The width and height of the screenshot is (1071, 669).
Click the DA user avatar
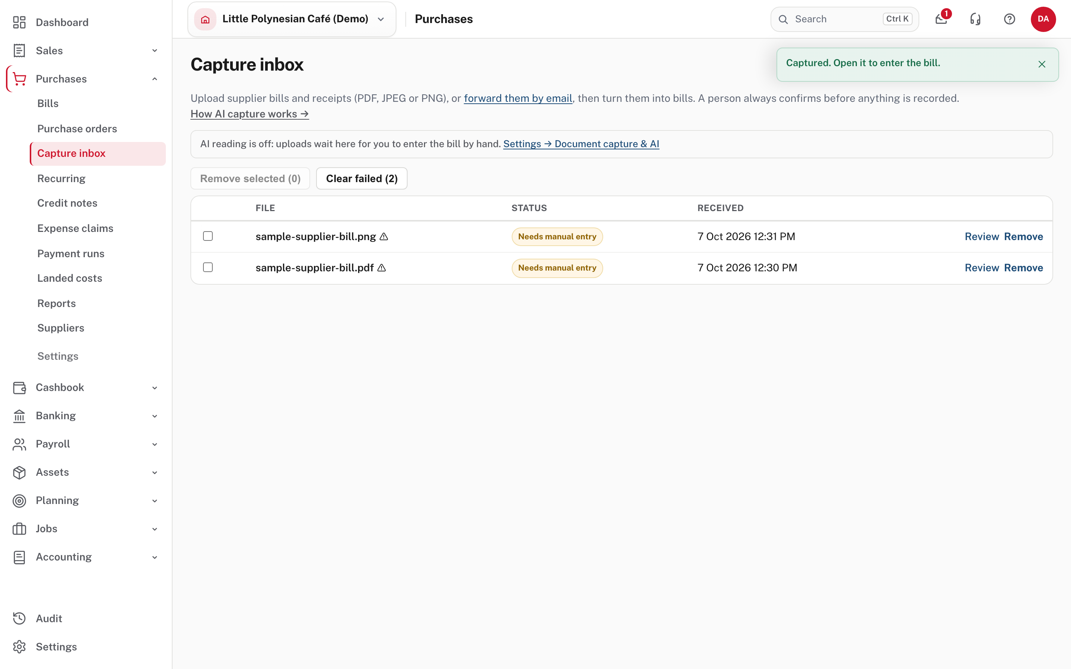pos(1043,19)
